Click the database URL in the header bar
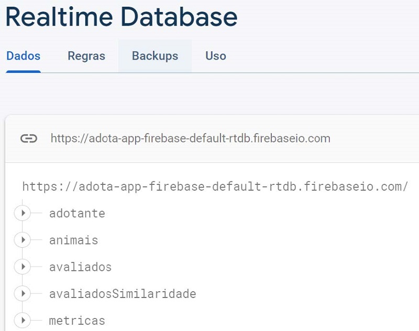This screenshot has width=419, height=331. 190,139
